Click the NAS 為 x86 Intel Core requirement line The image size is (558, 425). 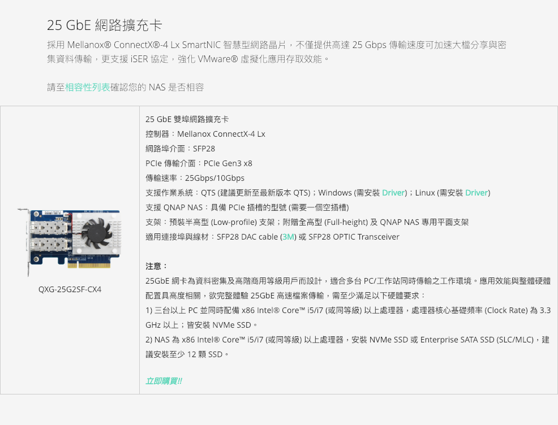(348, 340)
